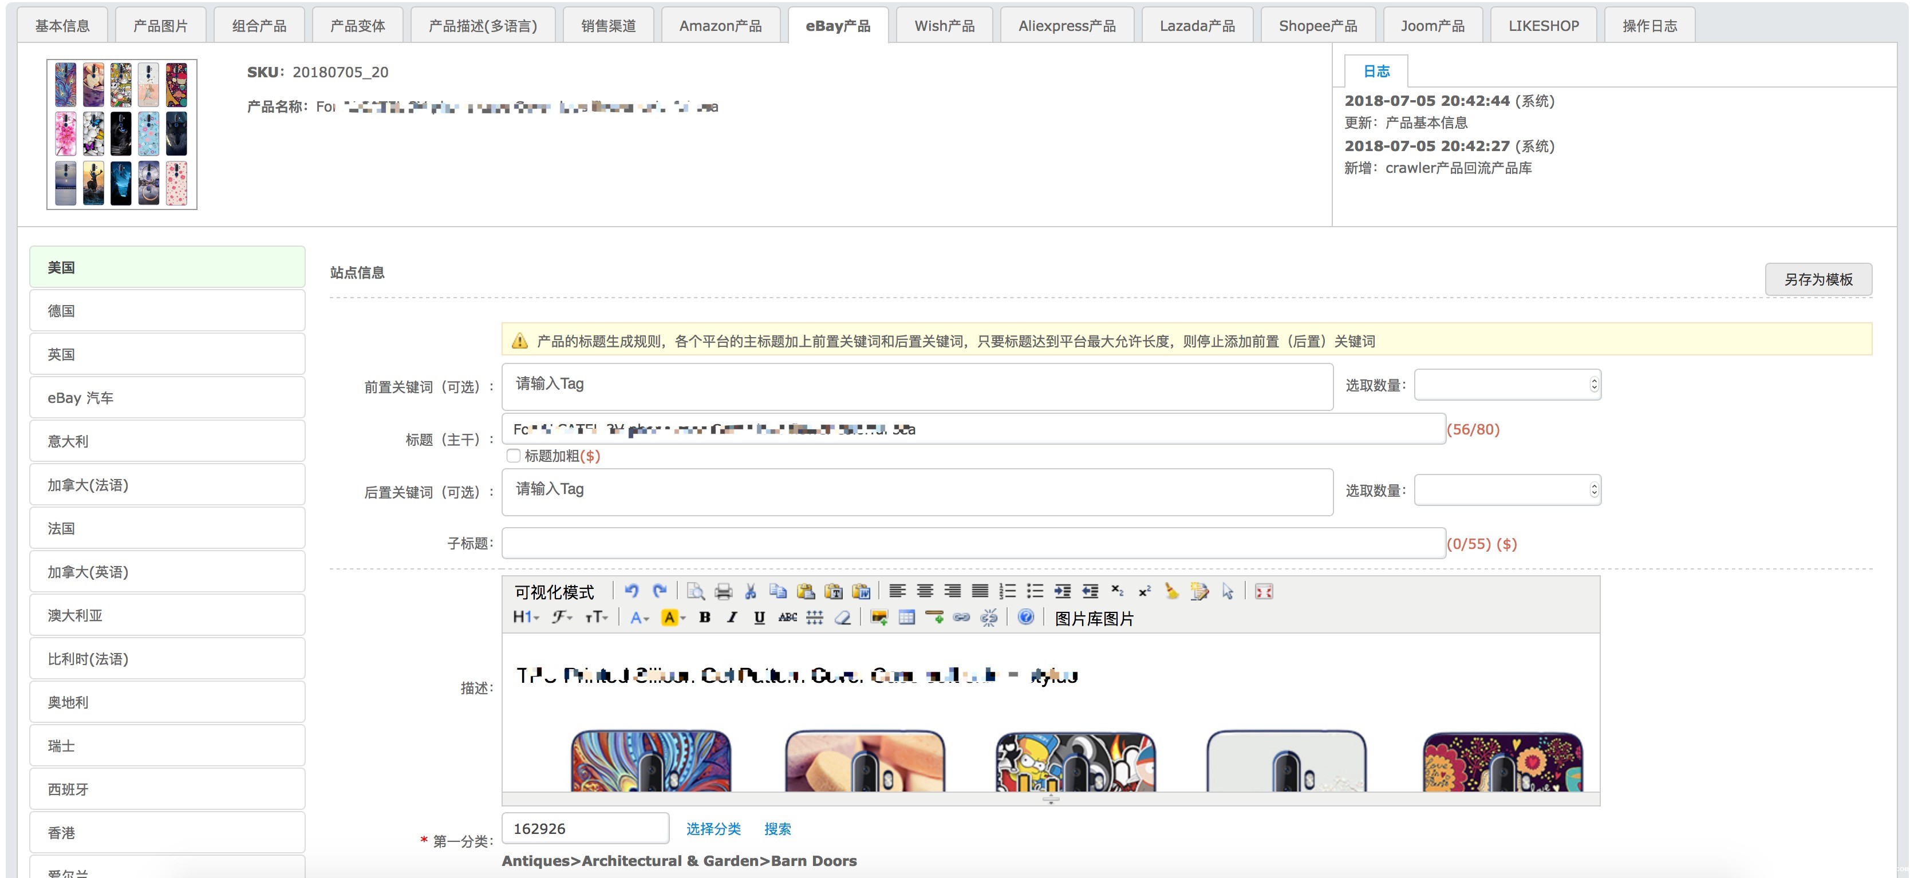Open 选取数量 dropdown for 后置关键词
1910x878 pixels.
1507,490
